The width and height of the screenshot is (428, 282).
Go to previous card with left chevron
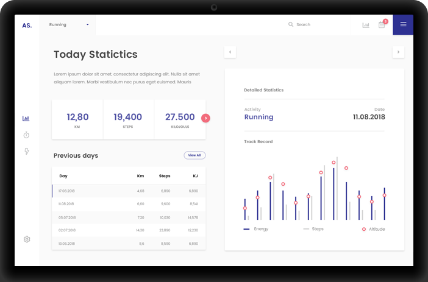tap(230, 52)
